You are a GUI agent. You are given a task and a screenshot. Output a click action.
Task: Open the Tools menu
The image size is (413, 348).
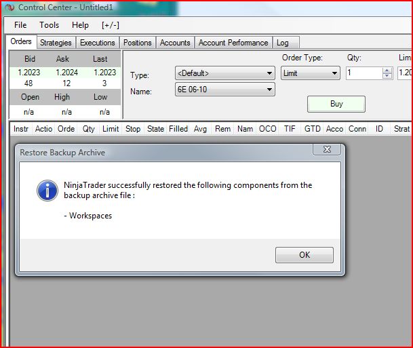click(50, 25)
